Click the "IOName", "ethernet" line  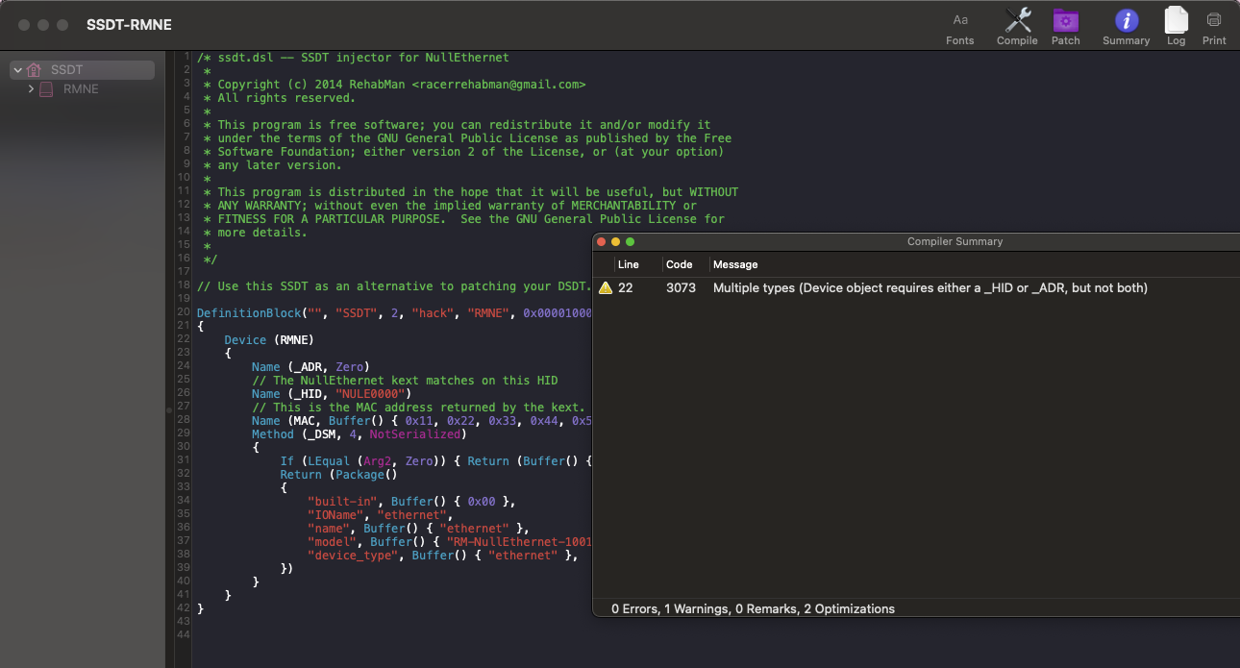click(380, 515)
